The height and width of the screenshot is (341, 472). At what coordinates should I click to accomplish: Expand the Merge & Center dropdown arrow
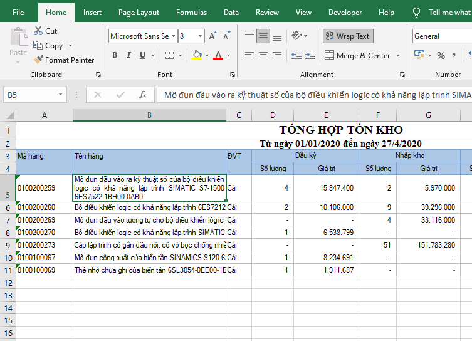398,56
